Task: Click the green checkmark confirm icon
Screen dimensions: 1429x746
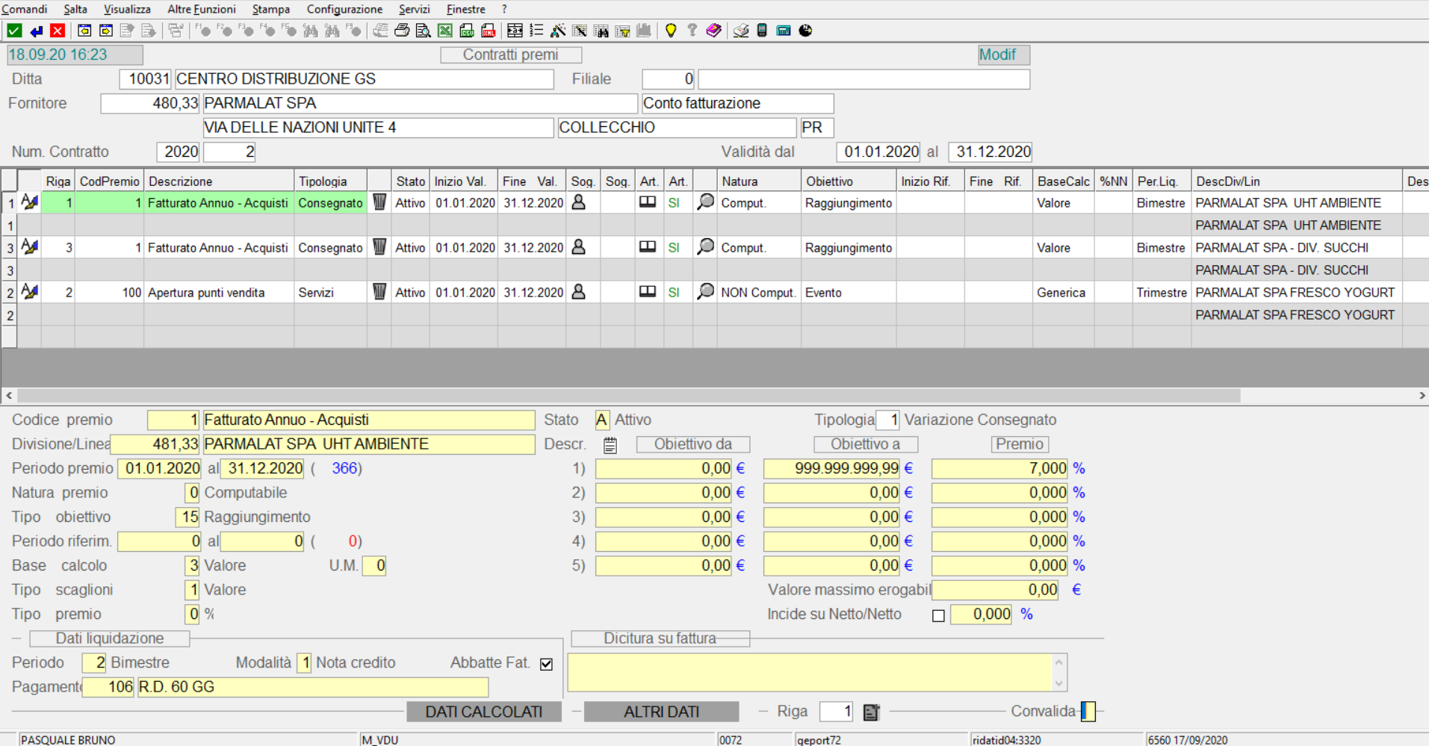Action: click(x=14, y=31)
